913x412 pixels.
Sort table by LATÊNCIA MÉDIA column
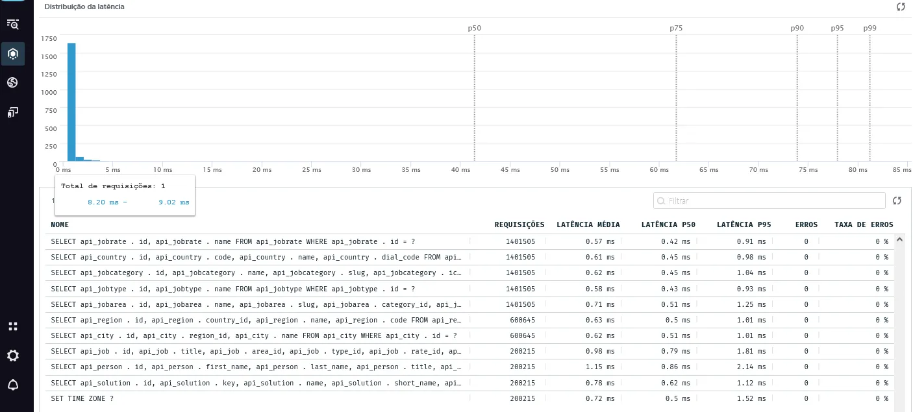tap(588, 224)
